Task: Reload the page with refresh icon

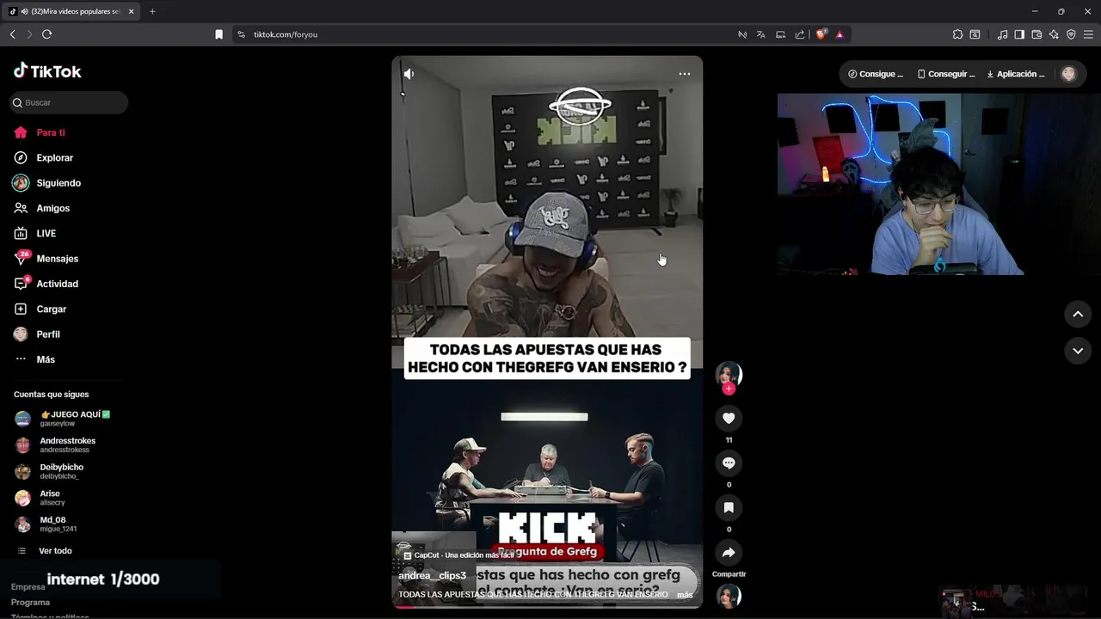Action: pyautogui.click(x=46, y=34)
